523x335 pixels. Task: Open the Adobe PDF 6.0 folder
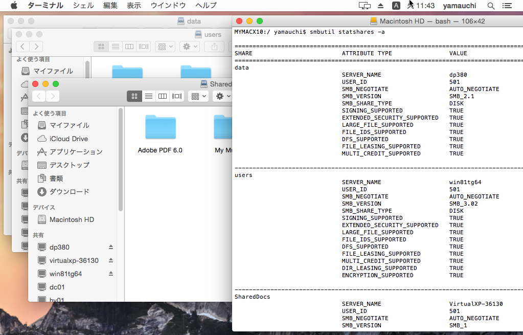coord(161,127)
